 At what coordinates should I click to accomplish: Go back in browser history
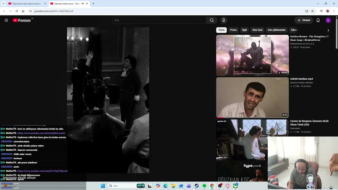tap(4, 11)
